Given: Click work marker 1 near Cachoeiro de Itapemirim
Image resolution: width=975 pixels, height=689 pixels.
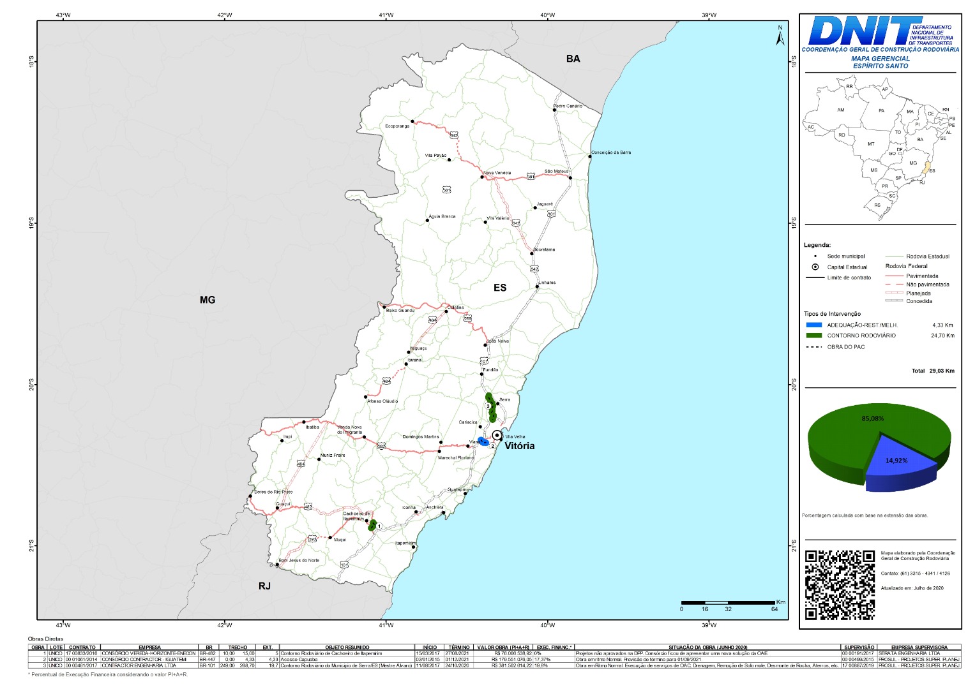Looking at the screenshot, I should [379, 526].
